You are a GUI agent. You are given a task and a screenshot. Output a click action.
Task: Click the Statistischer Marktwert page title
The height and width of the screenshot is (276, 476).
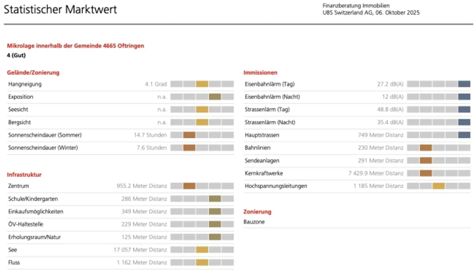click(60, 10)
